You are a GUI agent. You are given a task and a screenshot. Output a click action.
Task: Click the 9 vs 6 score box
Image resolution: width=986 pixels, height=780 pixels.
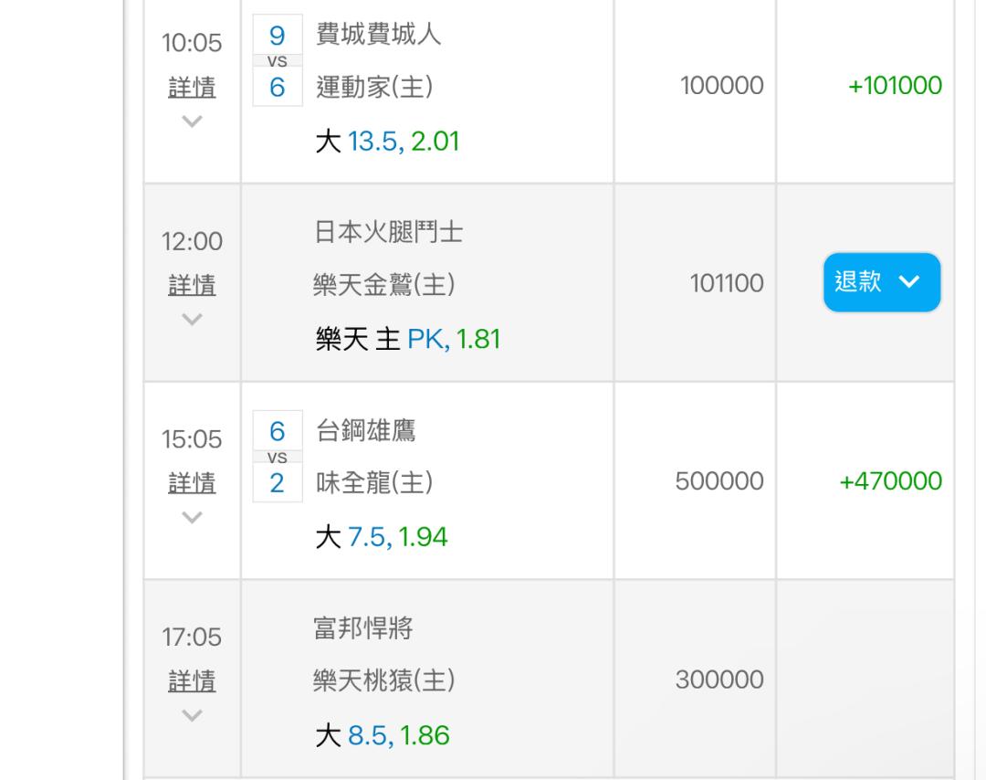click(x=278, y=60)
